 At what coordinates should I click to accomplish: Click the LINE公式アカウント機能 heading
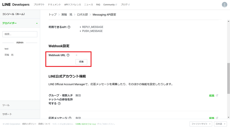coord(67,76)
